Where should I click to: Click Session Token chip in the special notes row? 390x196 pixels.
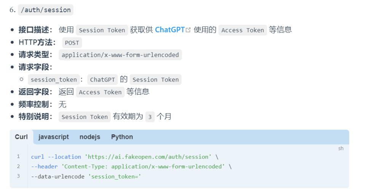pyautogui.click(x=85, y=117)
